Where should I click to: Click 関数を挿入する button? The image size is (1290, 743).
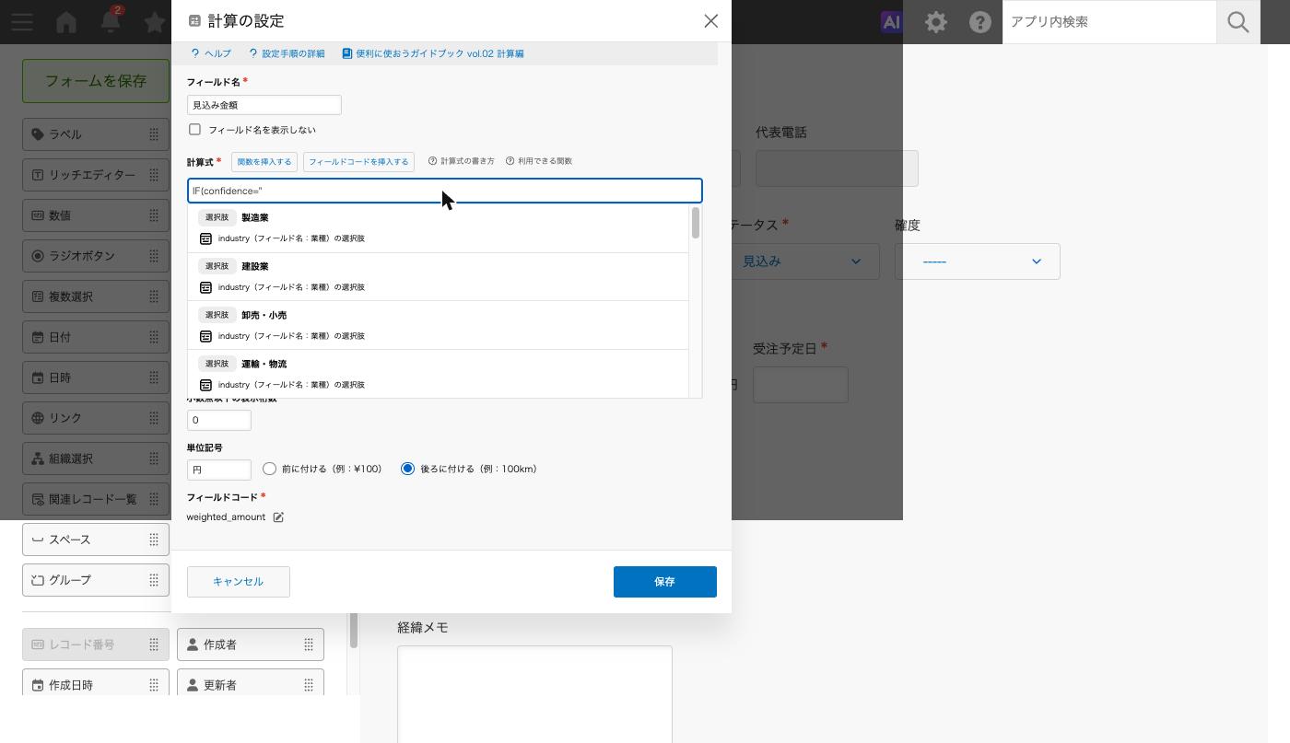coord(264,162)
